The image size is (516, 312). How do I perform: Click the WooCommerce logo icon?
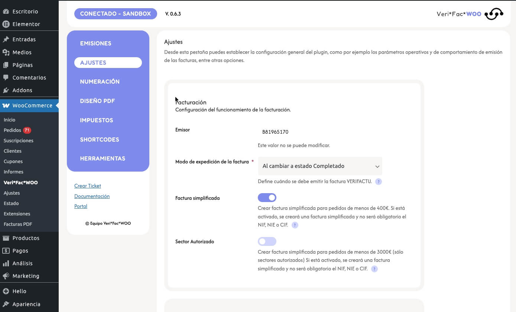pyautogui.click(x=6, y=105)
